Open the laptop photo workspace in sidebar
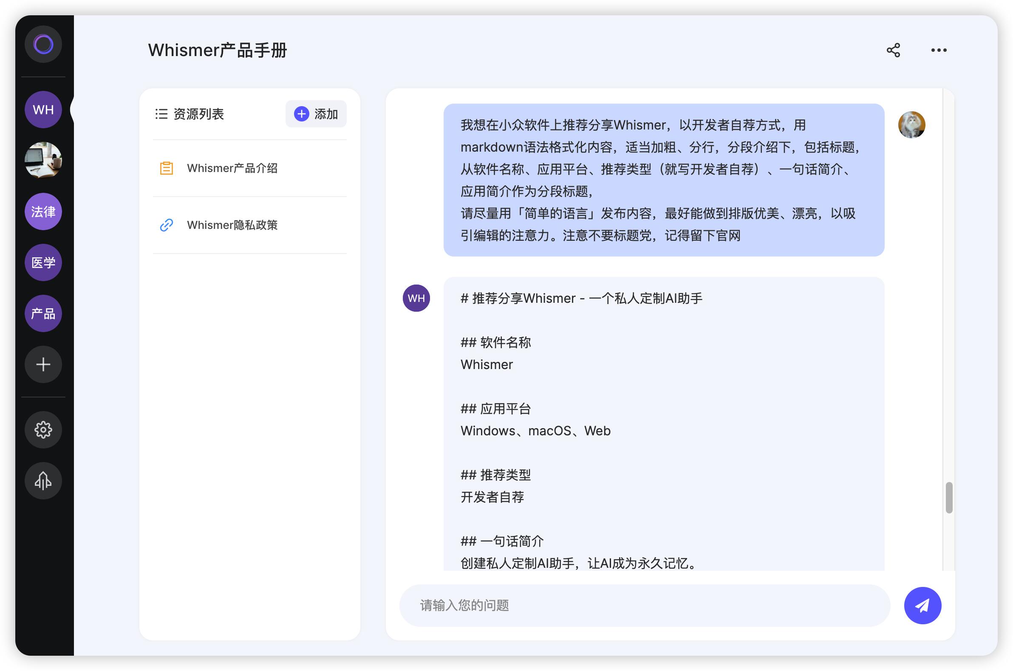The height and width of the screenshot is (671, 1013). point(43,160)
